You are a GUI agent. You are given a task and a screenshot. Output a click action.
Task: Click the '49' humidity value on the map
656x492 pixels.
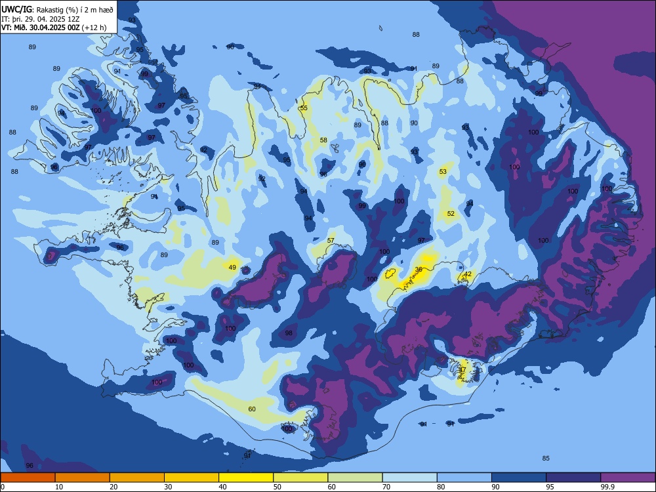point(232,268)
